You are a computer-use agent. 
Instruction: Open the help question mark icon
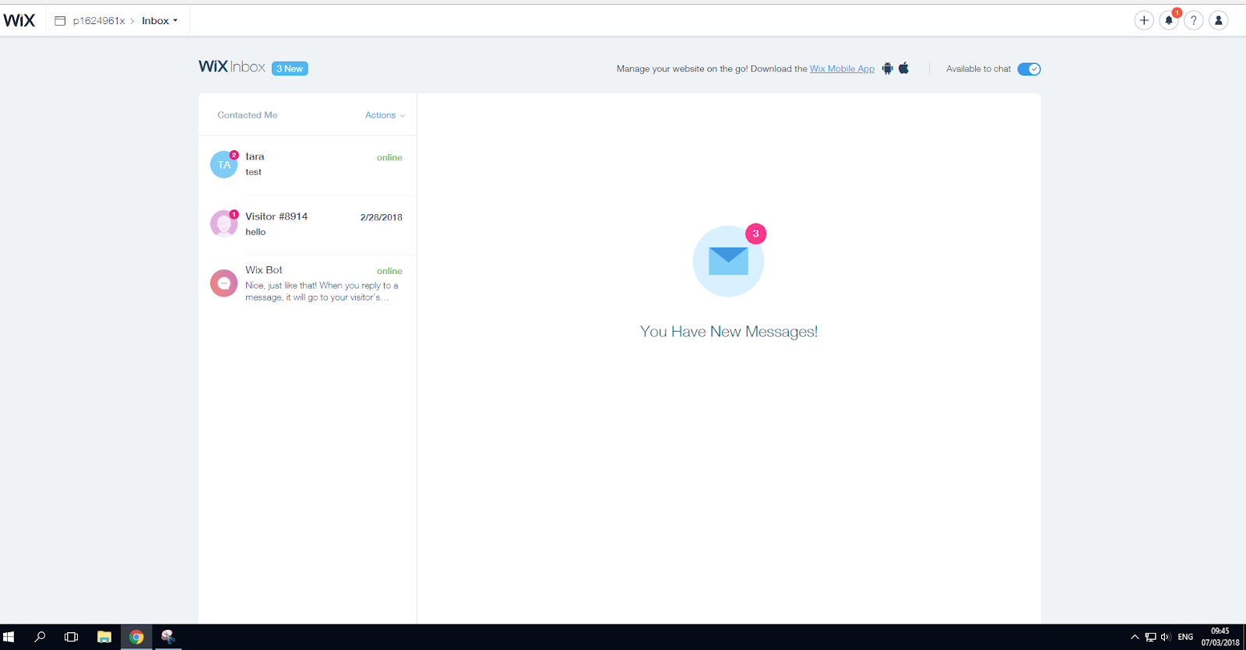[x=1194, y=20]
